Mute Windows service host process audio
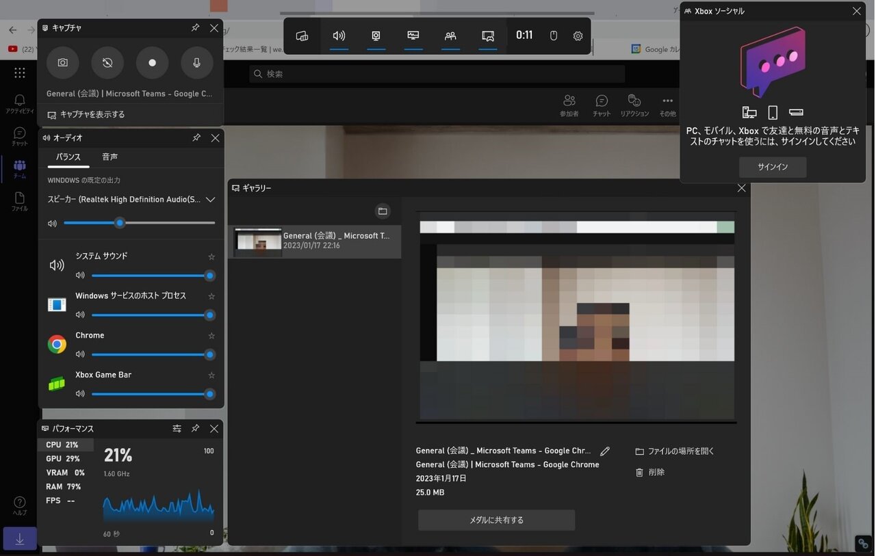 pyautogui.click(x=80, y=315)
